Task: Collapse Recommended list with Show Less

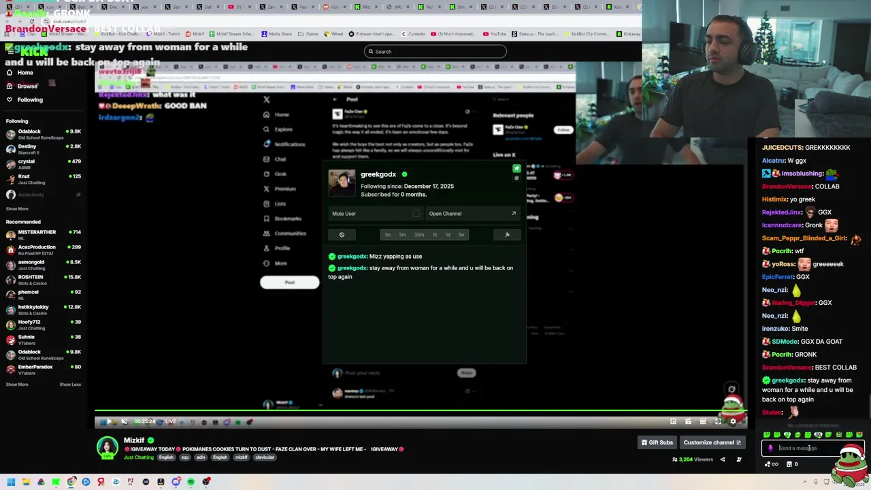Action: coord(70,385)
